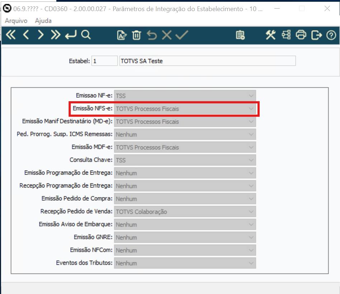Click the cancel X toolbar icon
The image size is (340, 294).
point(166,35)
